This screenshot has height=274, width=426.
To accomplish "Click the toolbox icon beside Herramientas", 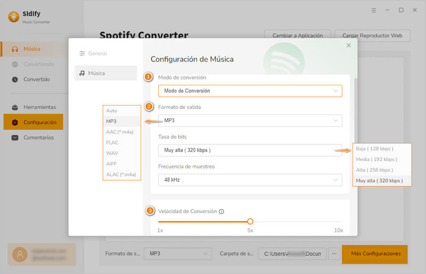I will (x=15, y=107).
